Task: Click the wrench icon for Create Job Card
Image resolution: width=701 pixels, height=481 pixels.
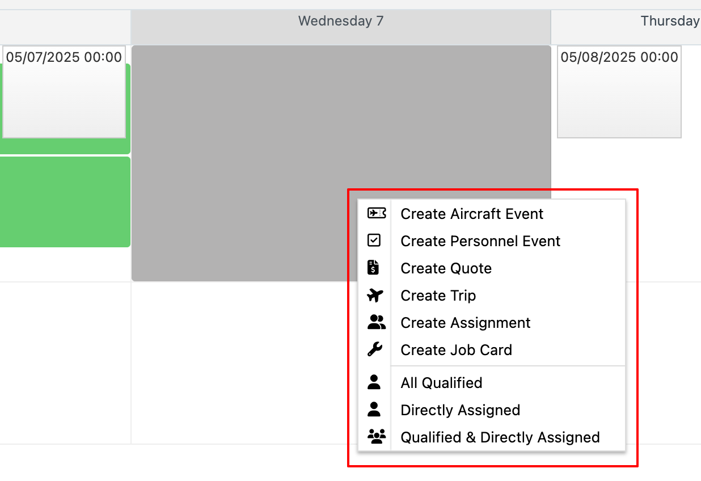Action: [x=375, y=349]
